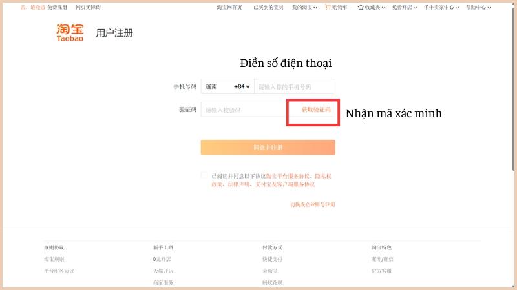Click the 淘宝特色 footer heading

(x=381, y=247)
